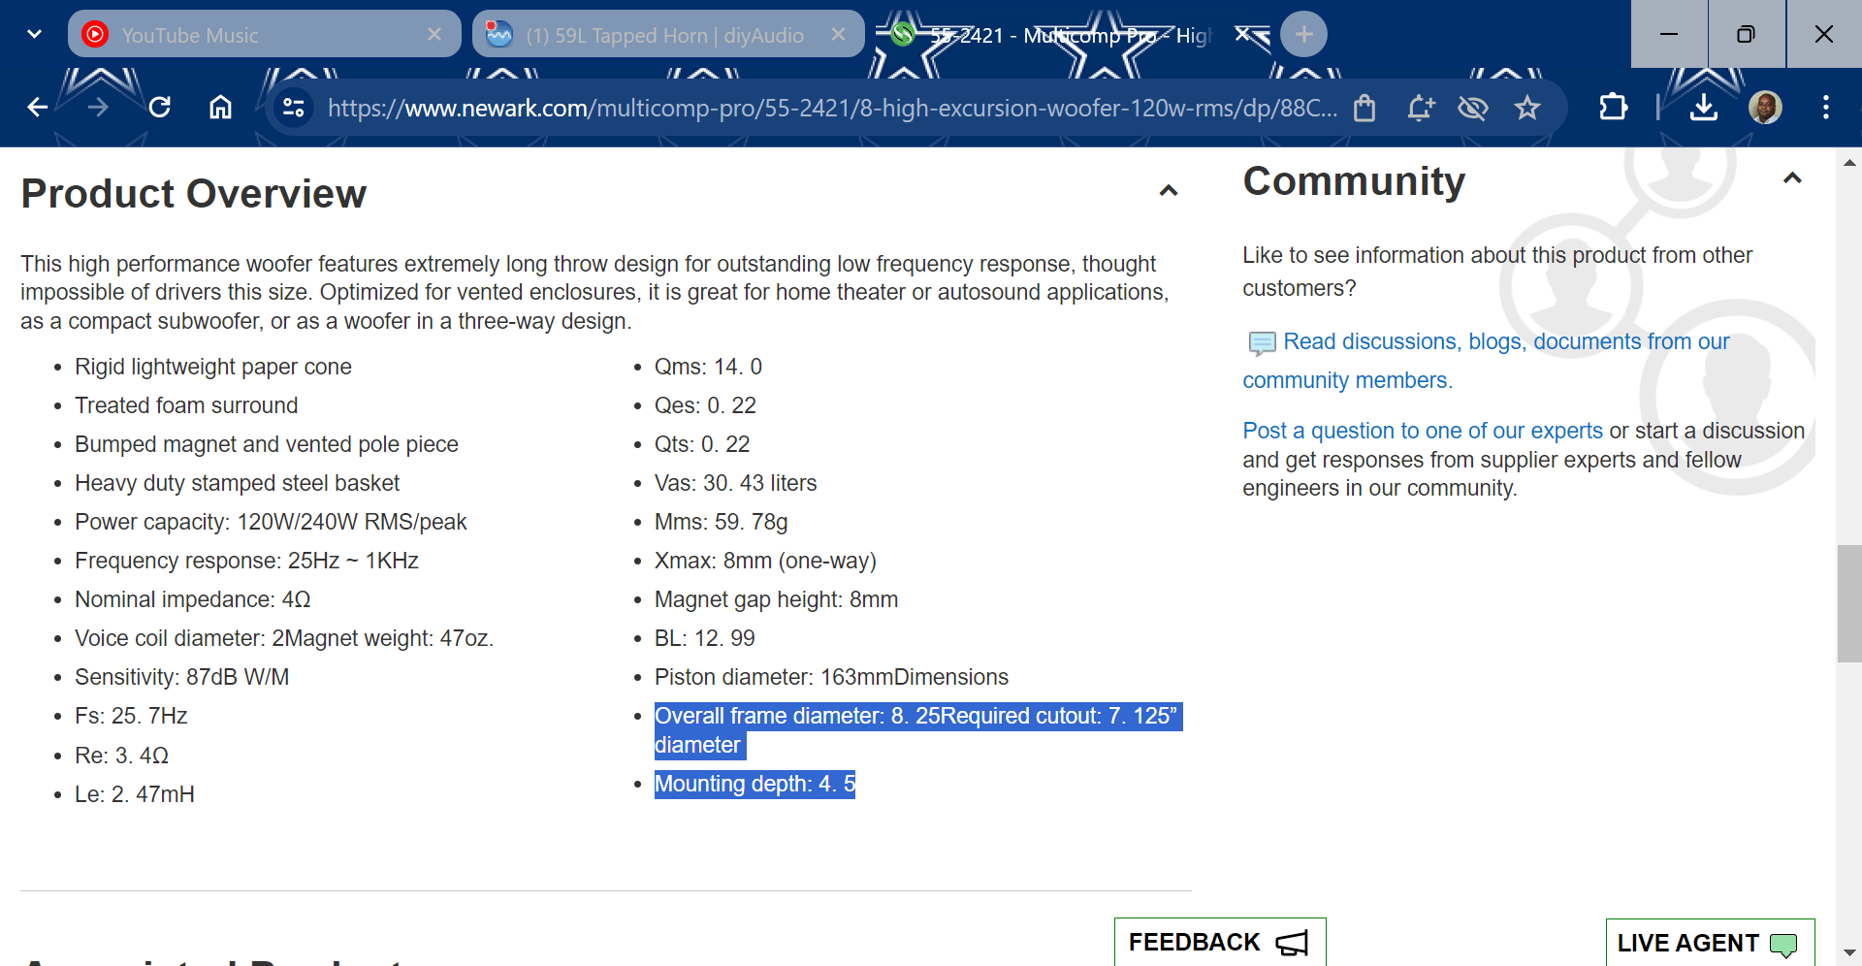
Task: Open downloads tray icon
Action: pos(1704,107)
